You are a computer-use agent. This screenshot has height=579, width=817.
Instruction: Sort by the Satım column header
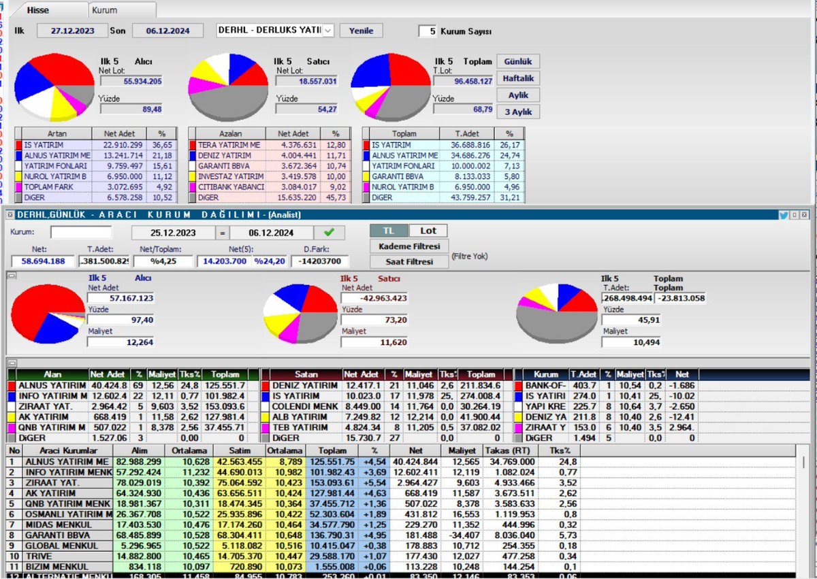point(240,450)
